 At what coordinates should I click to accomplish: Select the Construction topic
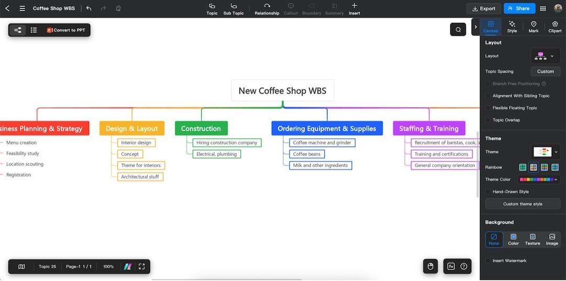pos(201,128)
